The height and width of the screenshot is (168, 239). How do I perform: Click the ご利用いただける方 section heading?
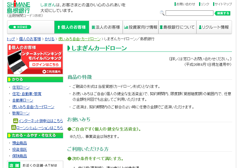coord(88,149)
